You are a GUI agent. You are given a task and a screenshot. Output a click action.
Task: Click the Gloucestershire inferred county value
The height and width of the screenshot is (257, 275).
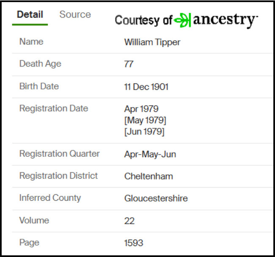tap(156, 198)
